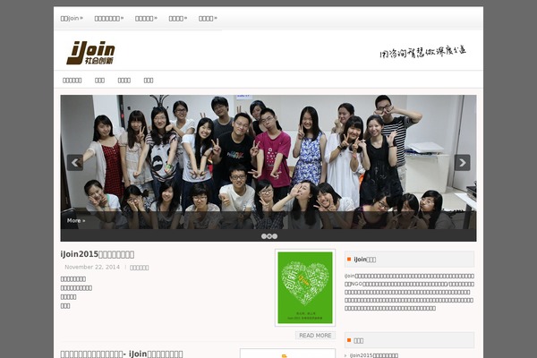Open the sidebar link starting with "ijoin2015"
537x358 pixels.
tap(374, 355)
